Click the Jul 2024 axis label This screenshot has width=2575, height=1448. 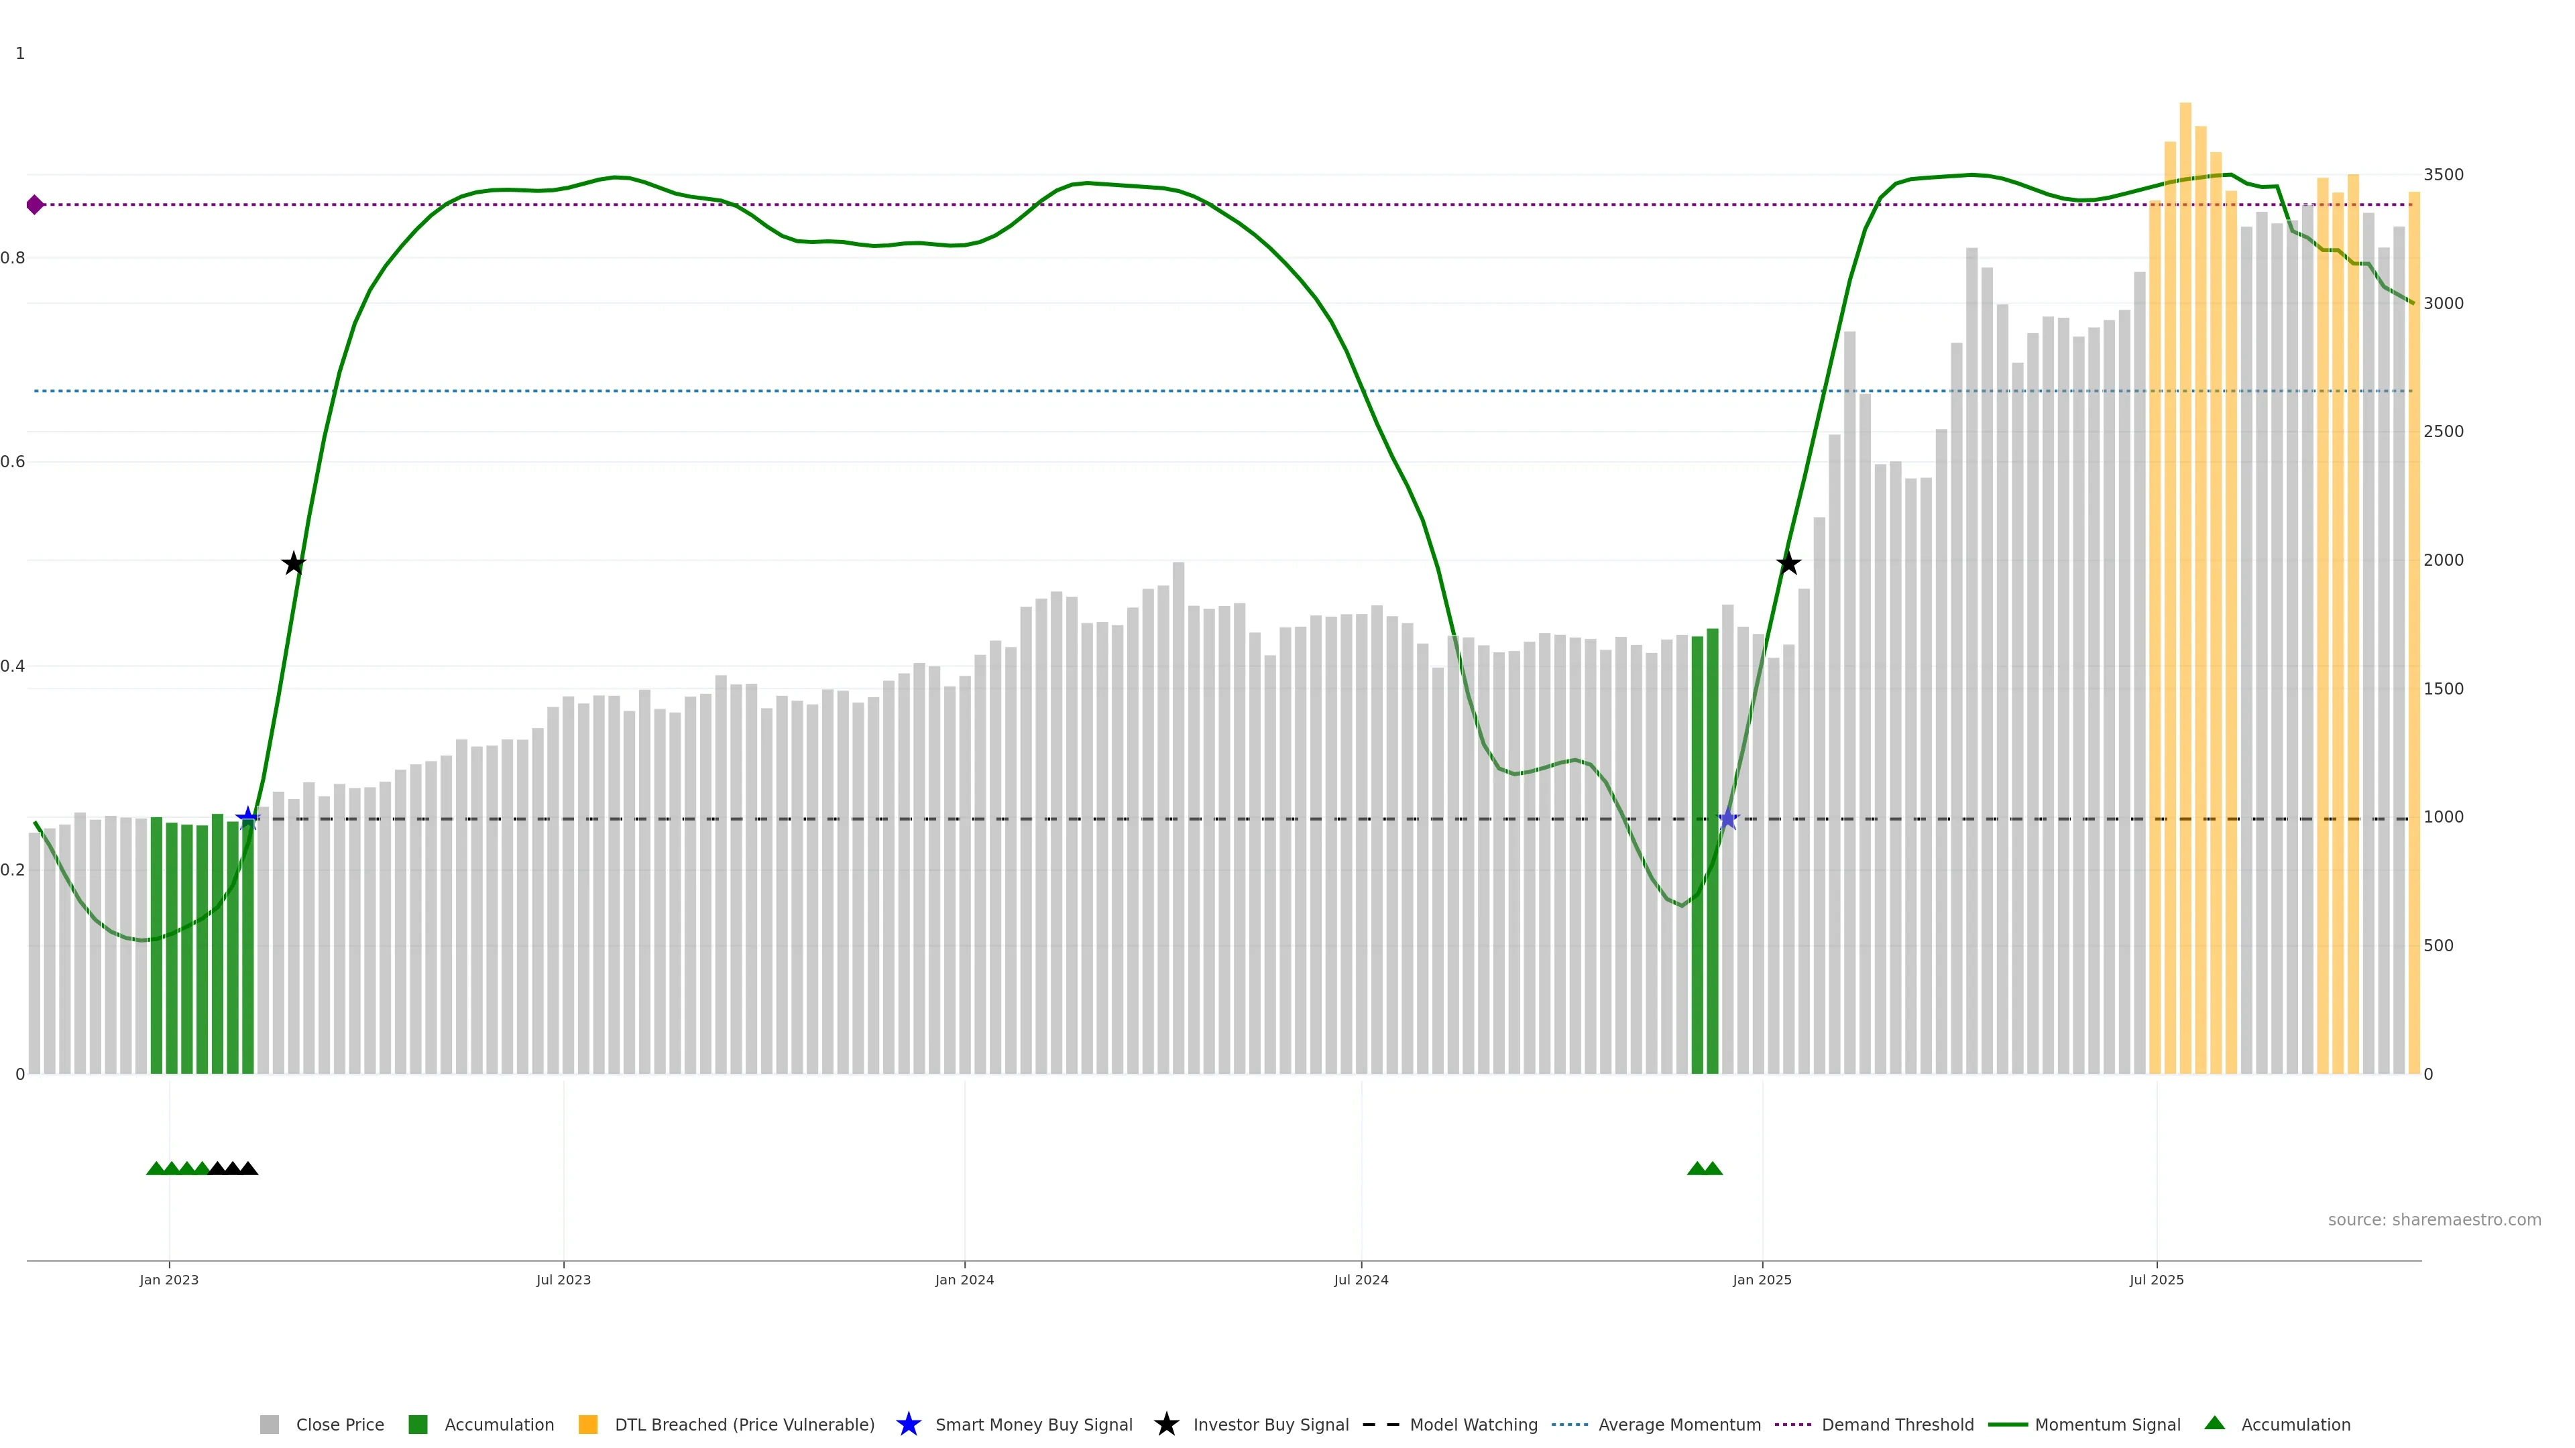[1361, 1279]
